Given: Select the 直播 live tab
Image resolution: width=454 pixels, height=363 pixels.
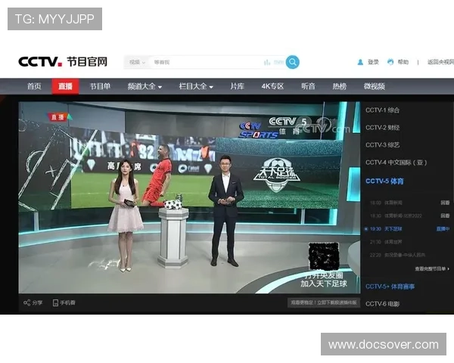Looking at the screenshot, I should point(65,86).
